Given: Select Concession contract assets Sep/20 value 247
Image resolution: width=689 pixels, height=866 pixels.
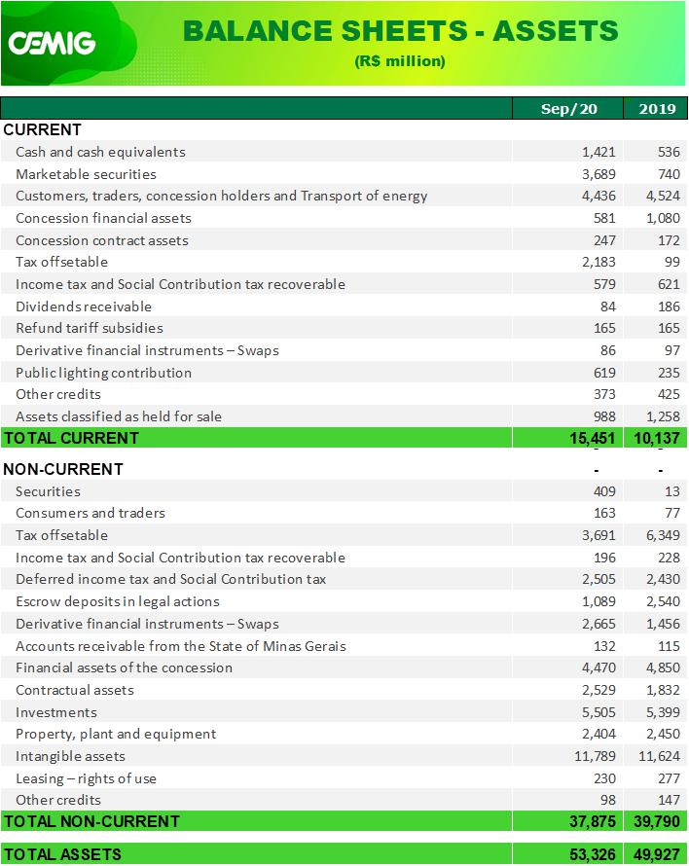Looking at the screenshot, I should coord(604,240).
